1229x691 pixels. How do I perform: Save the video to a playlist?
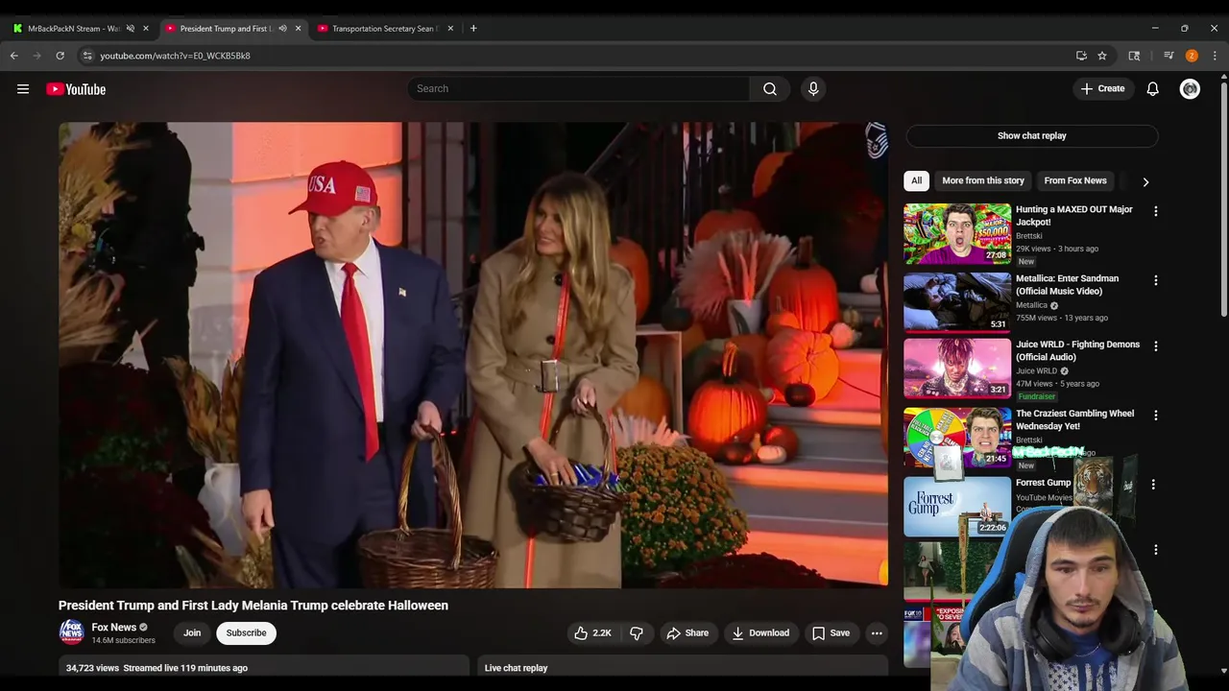click(831, 633)
